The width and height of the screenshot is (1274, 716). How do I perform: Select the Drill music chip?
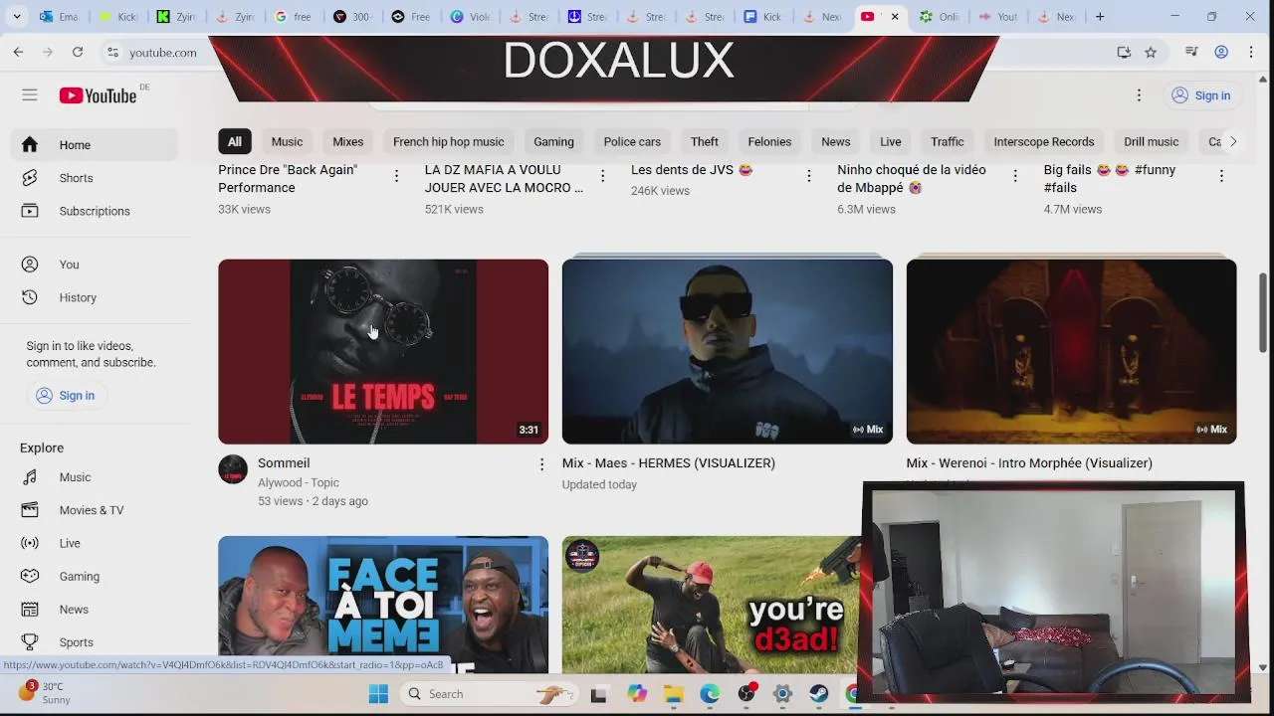[1151, 141]
